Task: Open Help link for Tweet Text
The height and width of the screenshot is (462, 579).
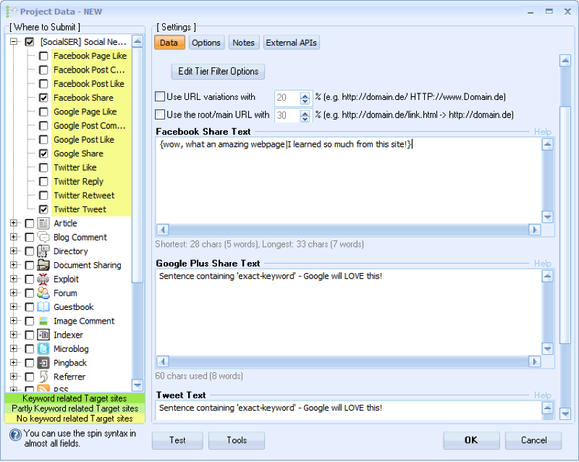Action: coord(542,395)
